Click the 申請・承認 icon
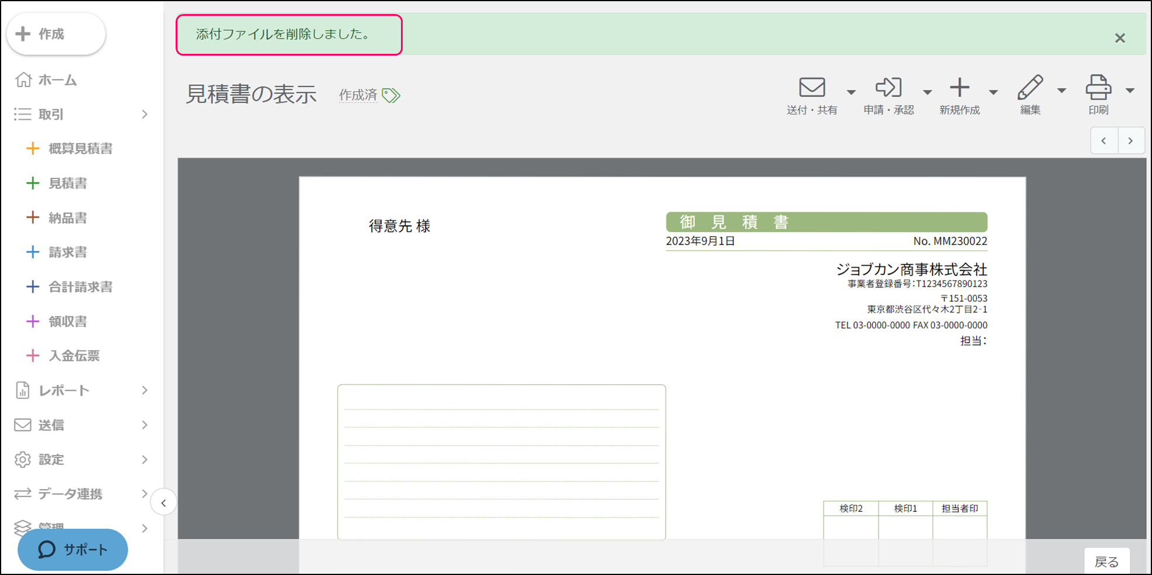The width and height of the screenshot is (1152, 575). [888, 88]
